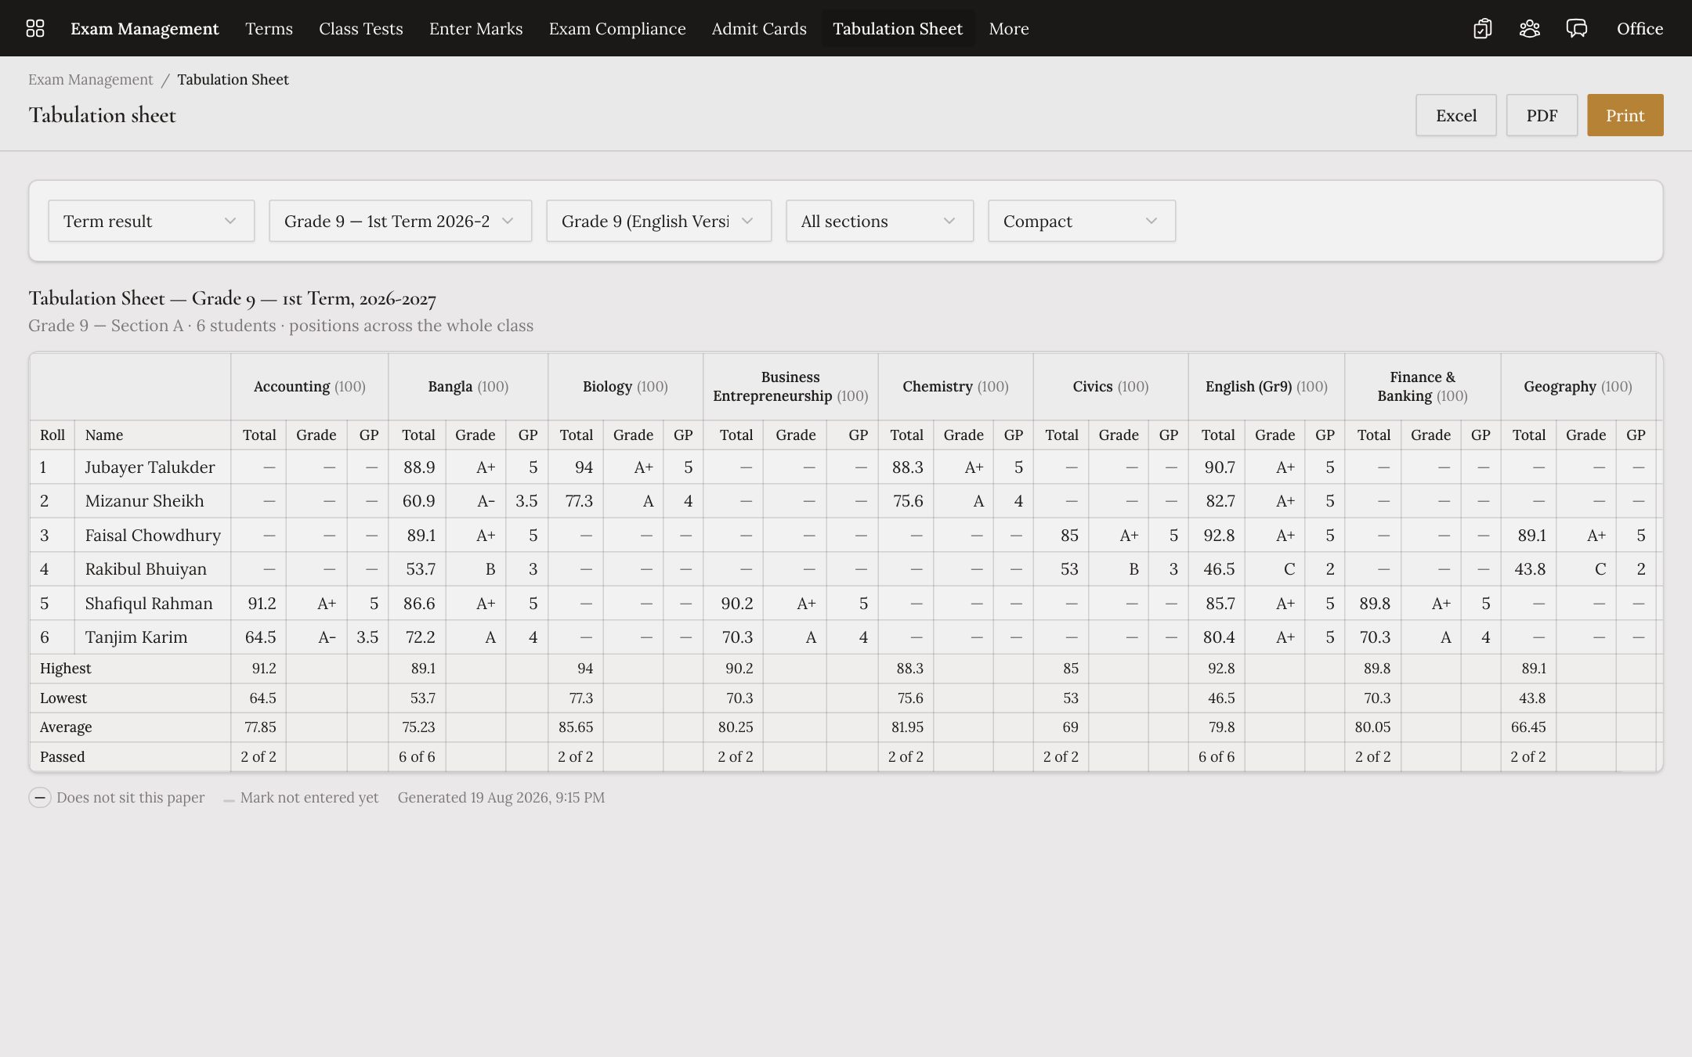Open the Term result dropdown
The image size is (1692, 1057).
(151, 221)
